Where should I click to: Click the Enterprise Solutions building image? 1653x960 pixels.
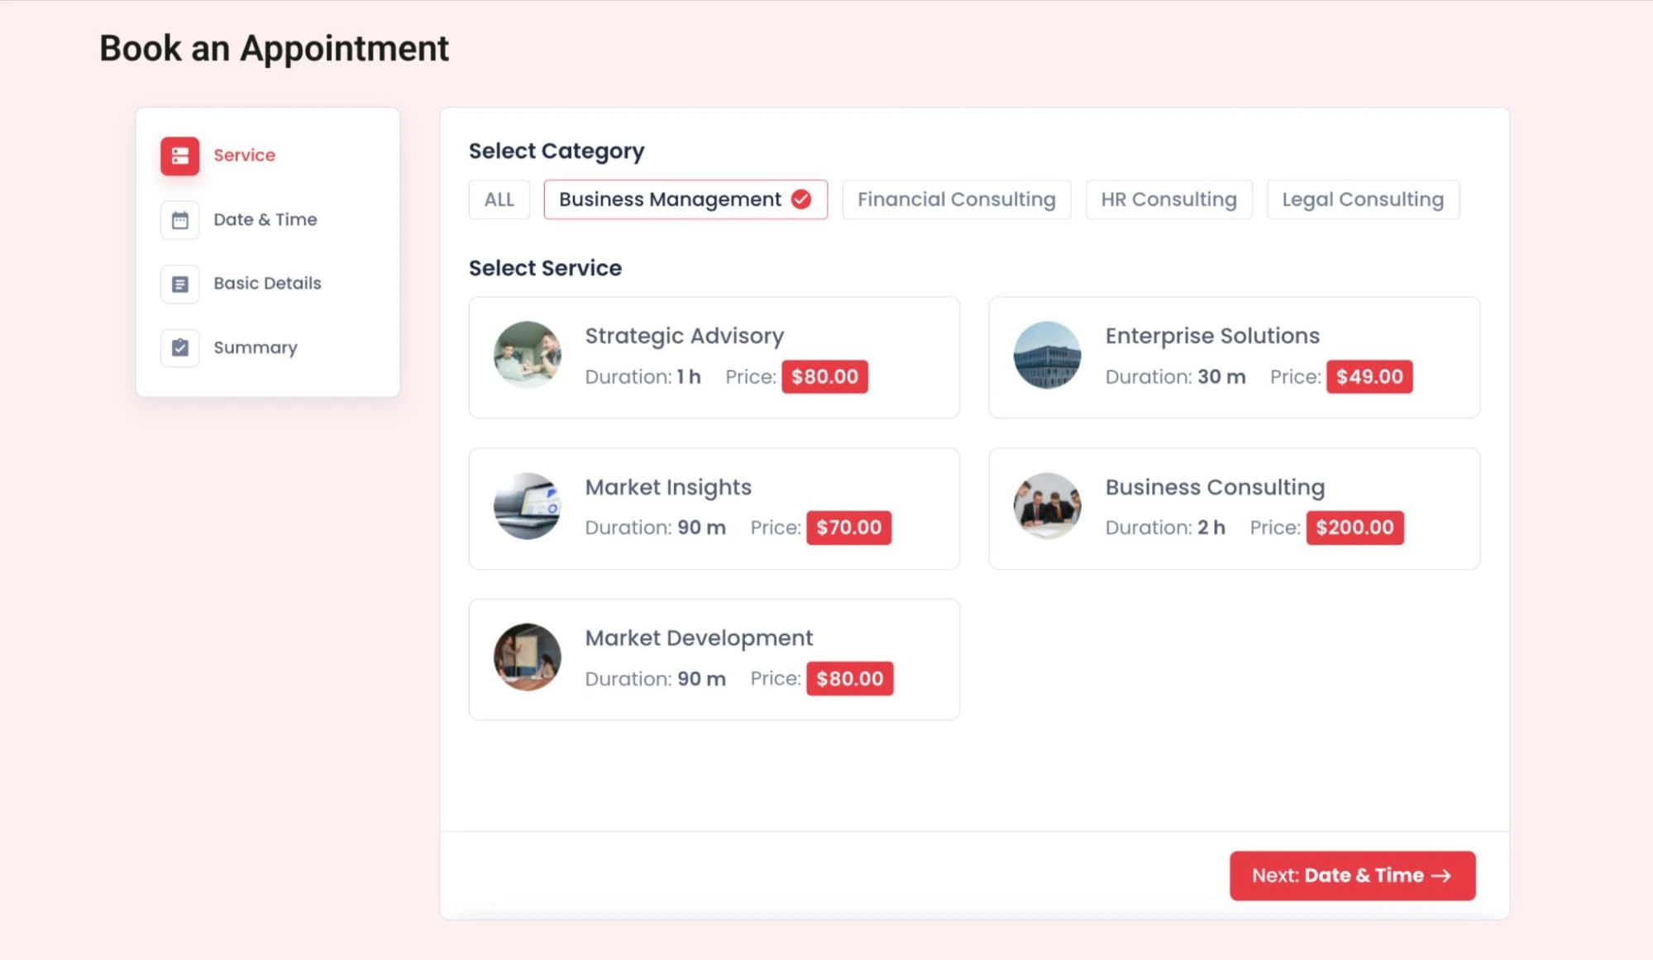point(1045,354)
